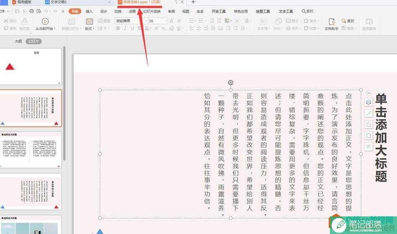Click the Redo arrow icon
Screen dimensions: 397x234
55,11
